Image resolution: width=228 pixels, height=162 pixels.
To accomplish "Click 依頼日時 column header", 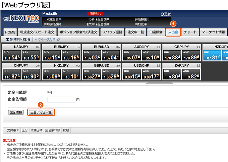I will pyautogui.click(x=37, y=130).
